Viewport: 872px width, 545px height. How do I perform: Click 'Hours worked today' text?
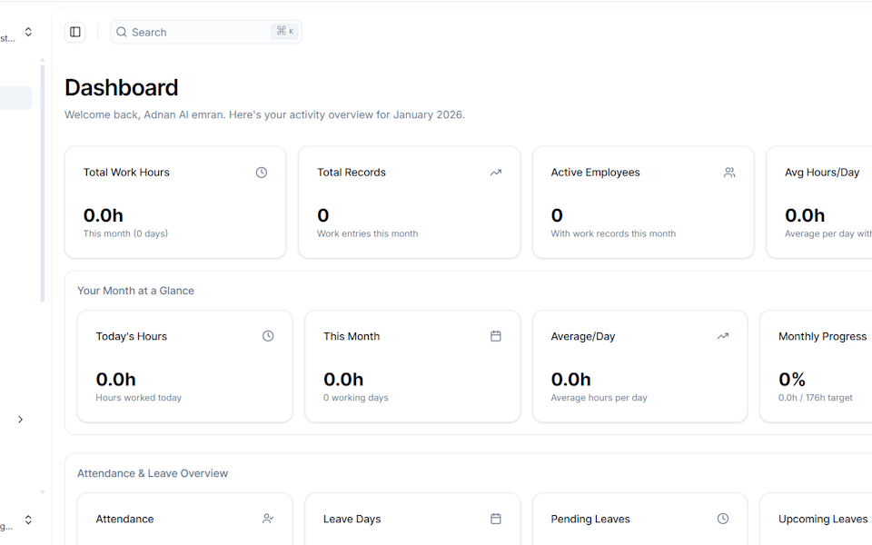138,398
